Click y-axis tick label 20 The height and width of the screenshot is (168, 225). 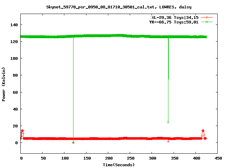click(15, 126)
